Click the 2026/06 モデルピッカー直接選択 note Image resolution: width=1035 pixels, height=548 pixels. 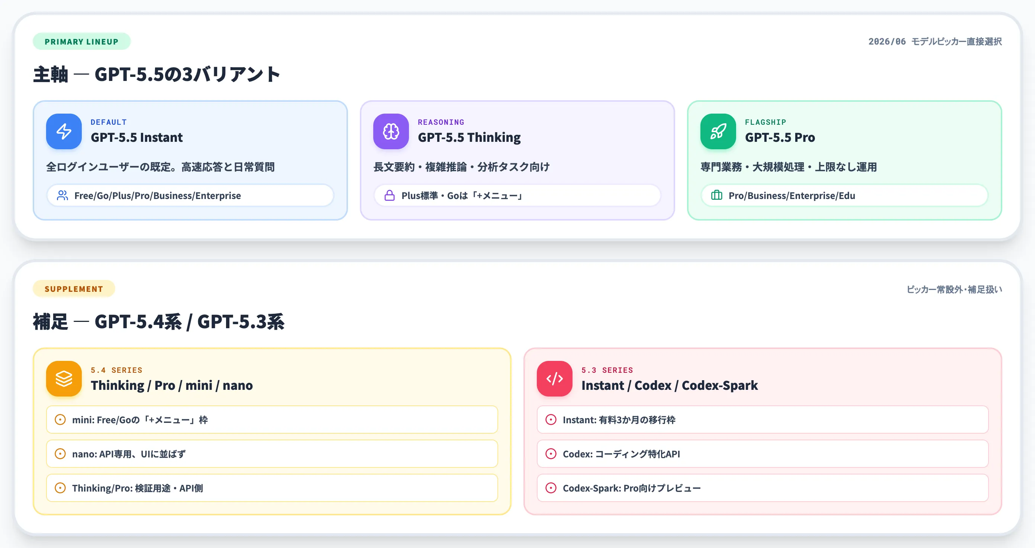coord(935,41)
